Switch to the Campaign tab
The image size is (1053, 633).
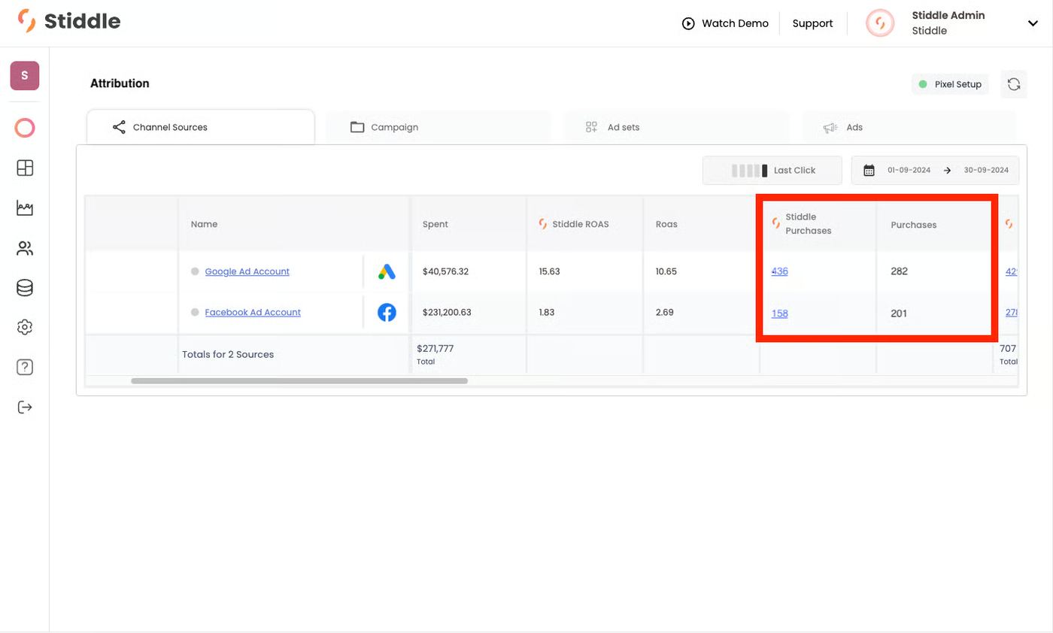(x=438, y=127)
